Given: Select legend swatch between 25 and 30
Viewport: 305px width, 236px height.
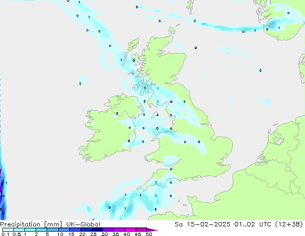Looking at the screenshot, I should point(97,230).
